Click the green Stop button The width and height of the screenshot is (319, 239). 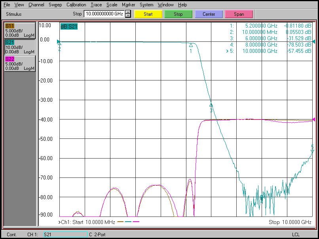(x=178, y=14)
